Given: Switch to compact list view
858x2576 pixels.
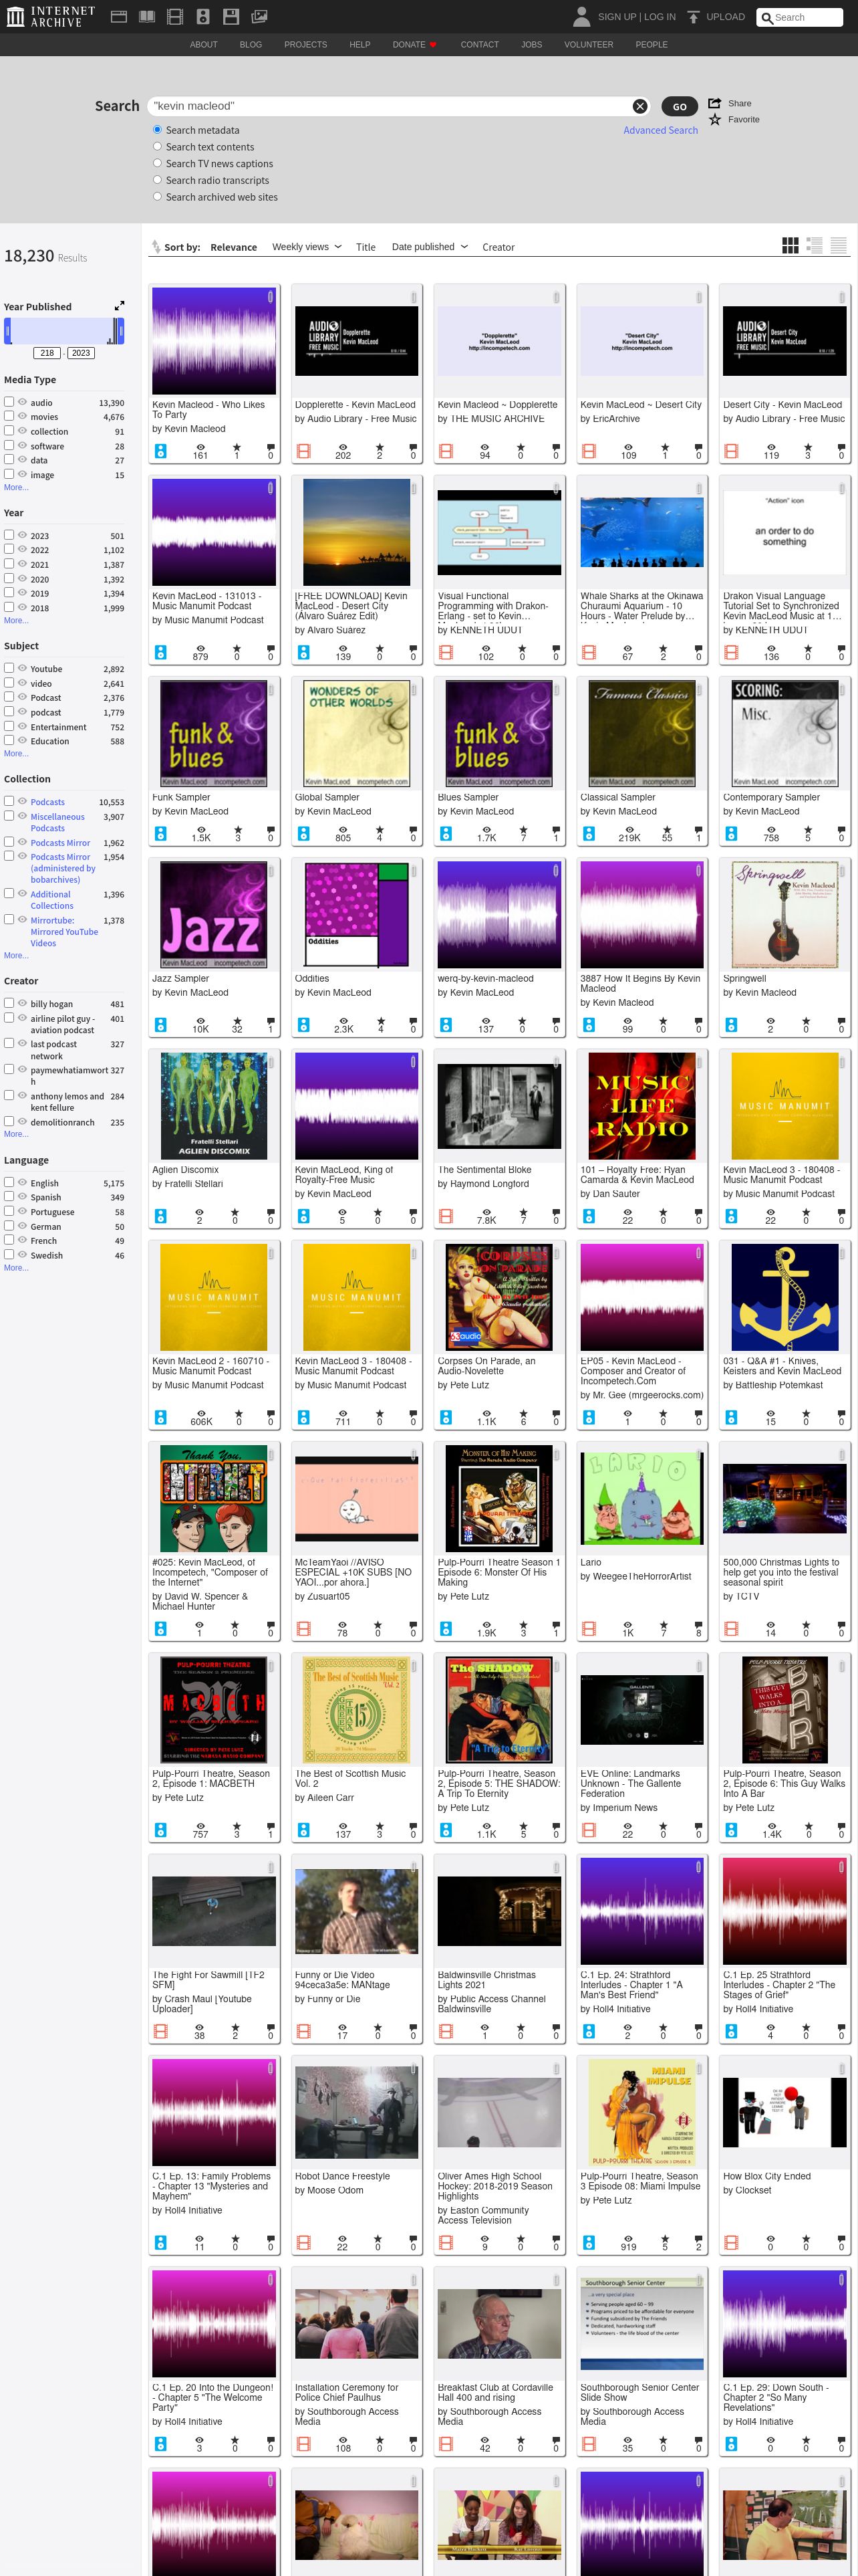Looking at the screenshot, I should [838, 246].
